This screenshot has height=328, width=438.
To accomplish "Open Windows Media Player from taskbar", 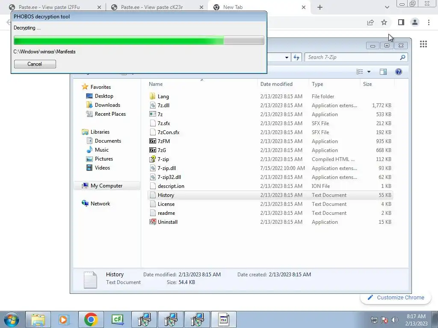I will (64, 319).
